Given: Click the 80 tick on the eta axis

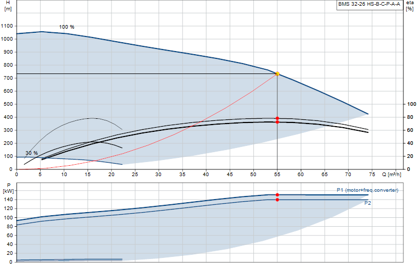Looking at the screenshot, I should 410,117.
